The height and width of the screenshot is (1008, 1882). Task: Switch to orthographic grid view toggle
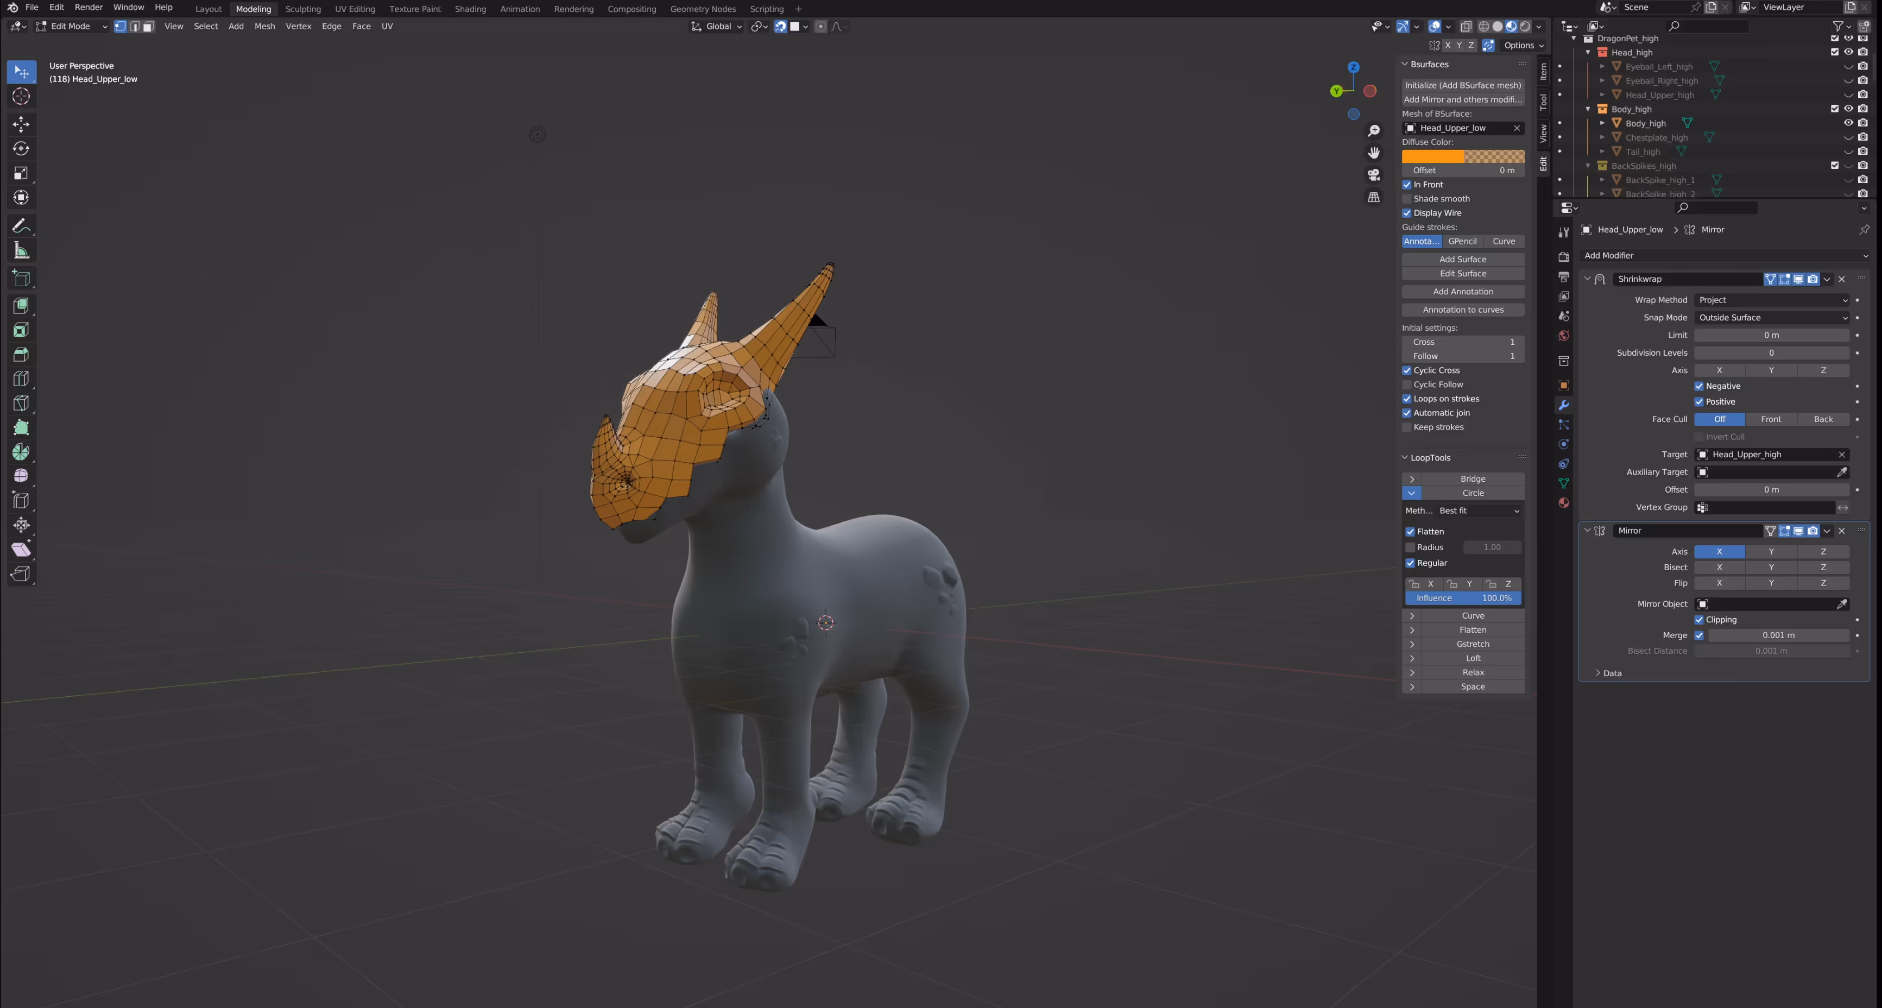coord(1374,197)
